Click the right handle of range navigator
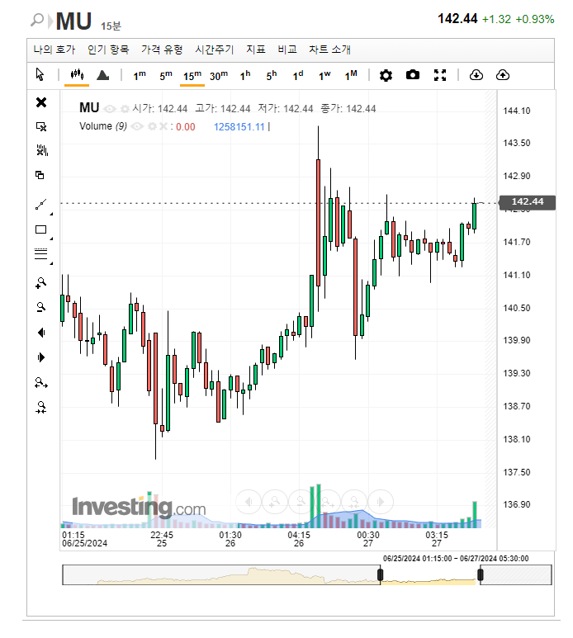Image resolution: width=573 pixels, height=638 pixels. [x=481, y=574]
